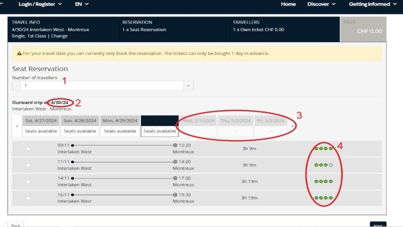Select the Fri, 5/3/2024 date tab
The image size is (403, 227).
pyautogui.click(x=271, y=126)
